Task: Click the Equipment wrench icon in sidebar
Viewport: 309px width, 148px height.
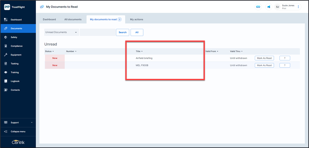Action: click(x=6, y=55)
